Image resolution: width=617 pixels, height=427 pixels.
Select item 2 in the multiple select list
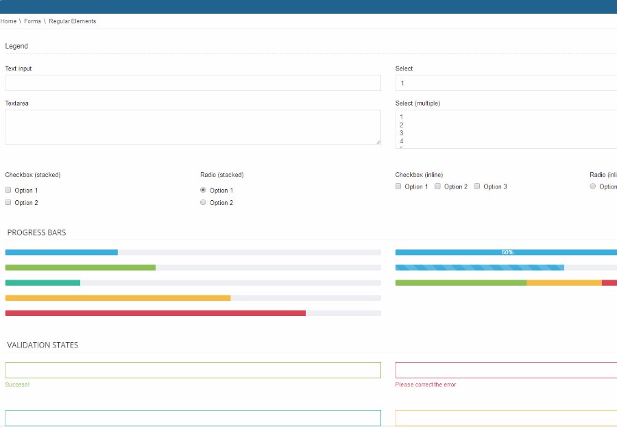[402, 125]
